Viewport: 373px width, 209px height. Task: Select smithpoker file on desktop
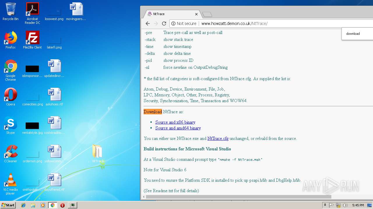(32, 185)
